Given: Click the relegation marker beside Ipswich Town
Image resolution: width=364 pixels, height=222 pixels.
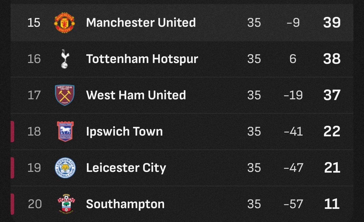Looking at the screenshot, I should coord(12,132).
